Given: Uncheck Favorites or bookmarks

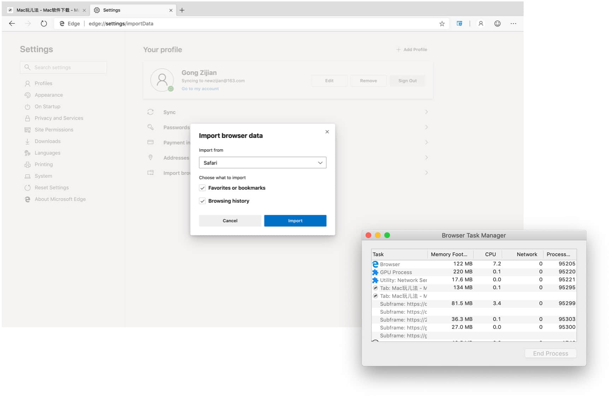Looking at the screenshot, I should point(202,188).
